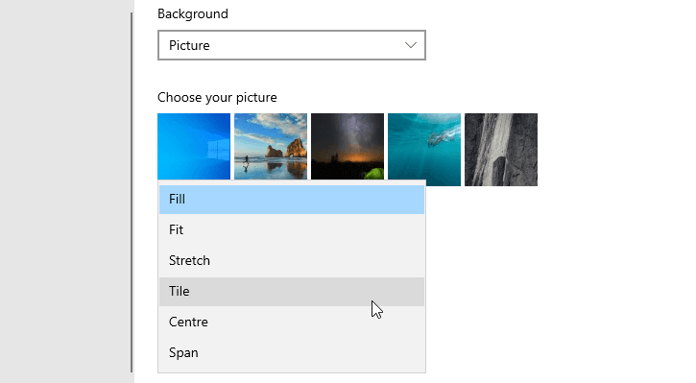696x383 pixels.
Task: Choose the grey rock cliff wallpaper
Action: [x=501, y=150]
